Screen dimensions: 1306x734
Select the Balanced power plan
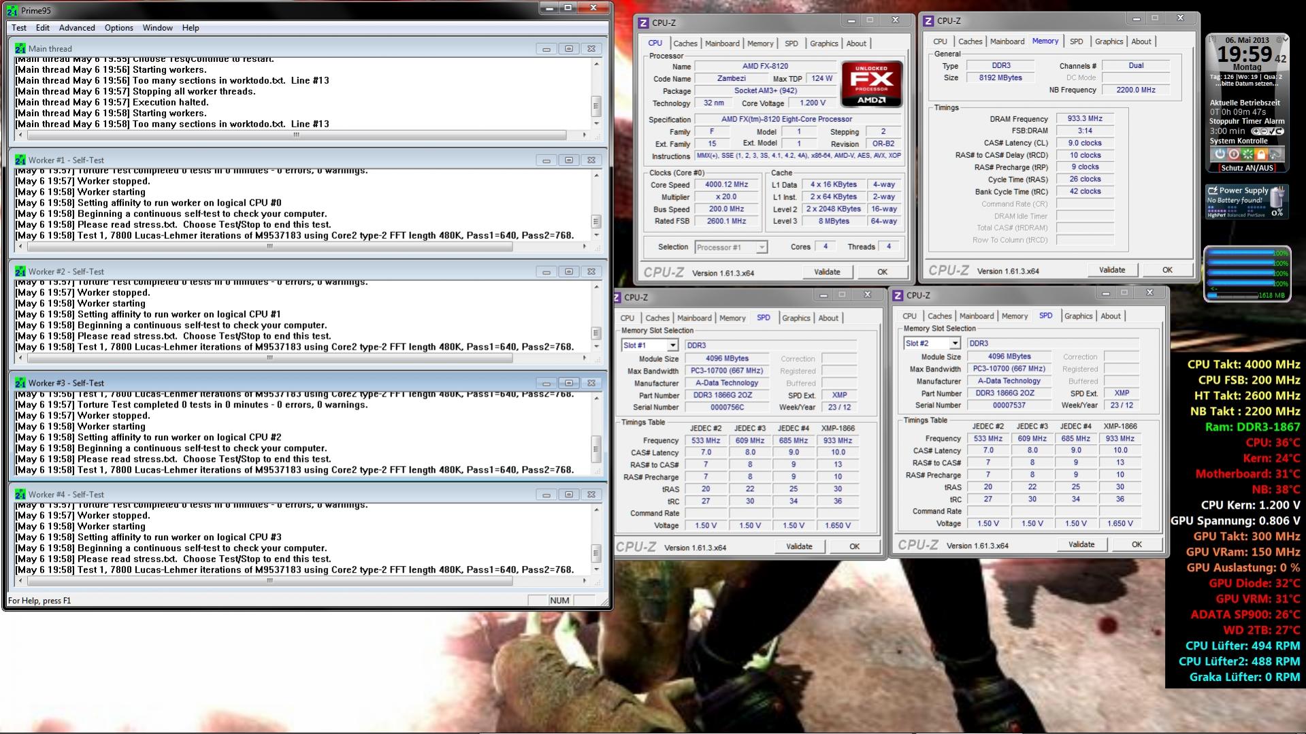tap(1237, 216)
